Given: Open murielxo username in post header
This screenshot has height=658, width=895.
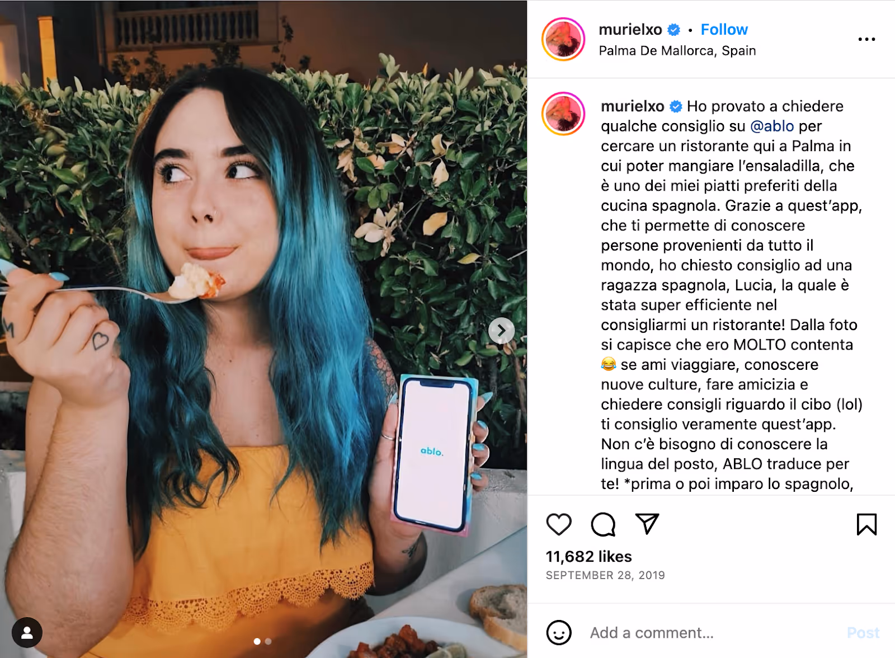Looking at the screenshot, I should (x=630, y=30).
